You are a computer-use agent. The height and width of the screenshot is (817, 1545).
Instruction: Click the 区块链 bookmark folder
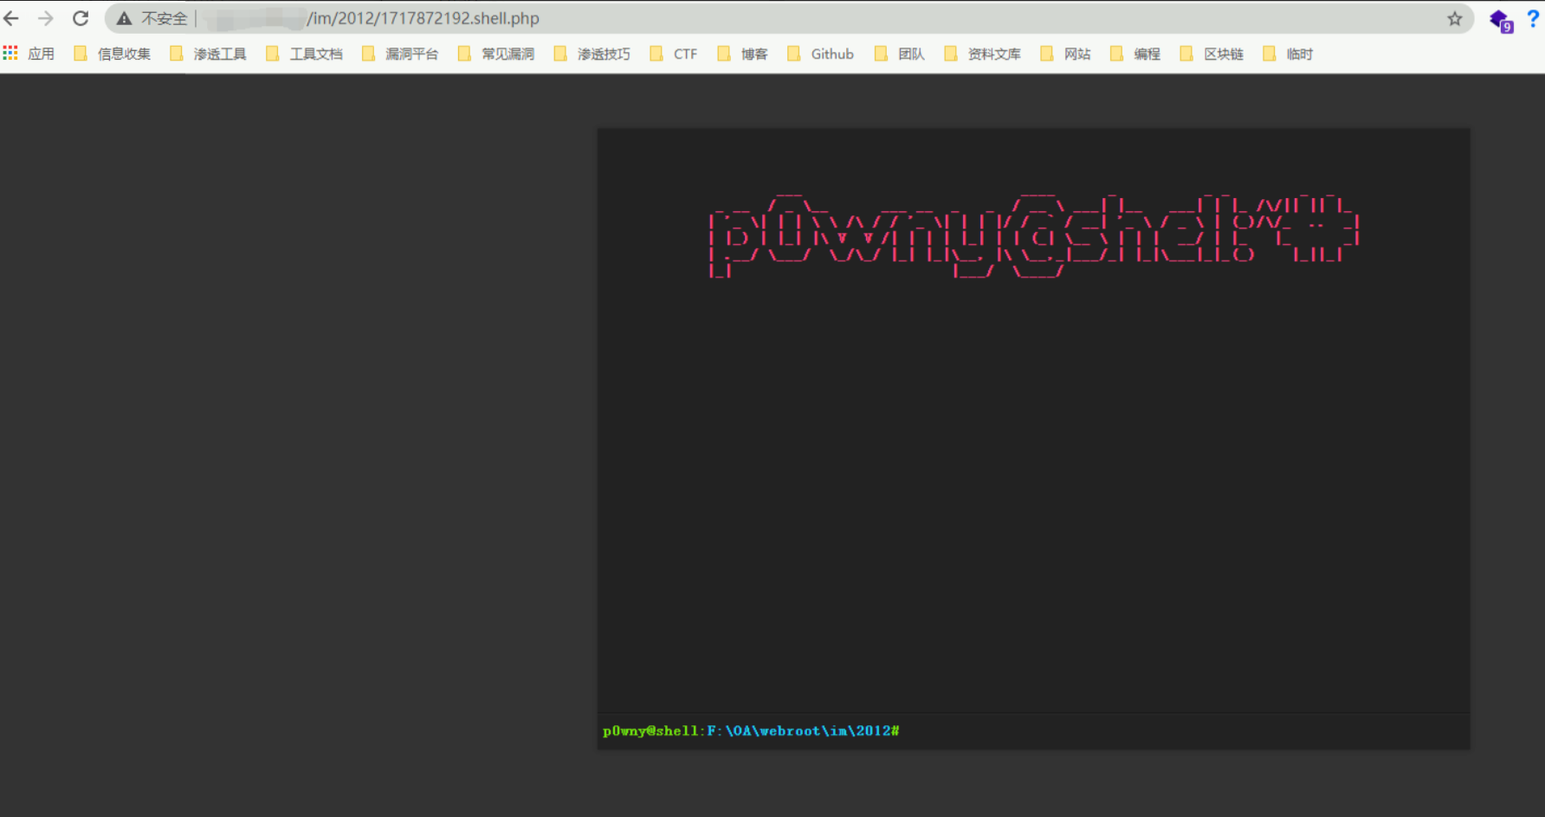coord(1212,54)
